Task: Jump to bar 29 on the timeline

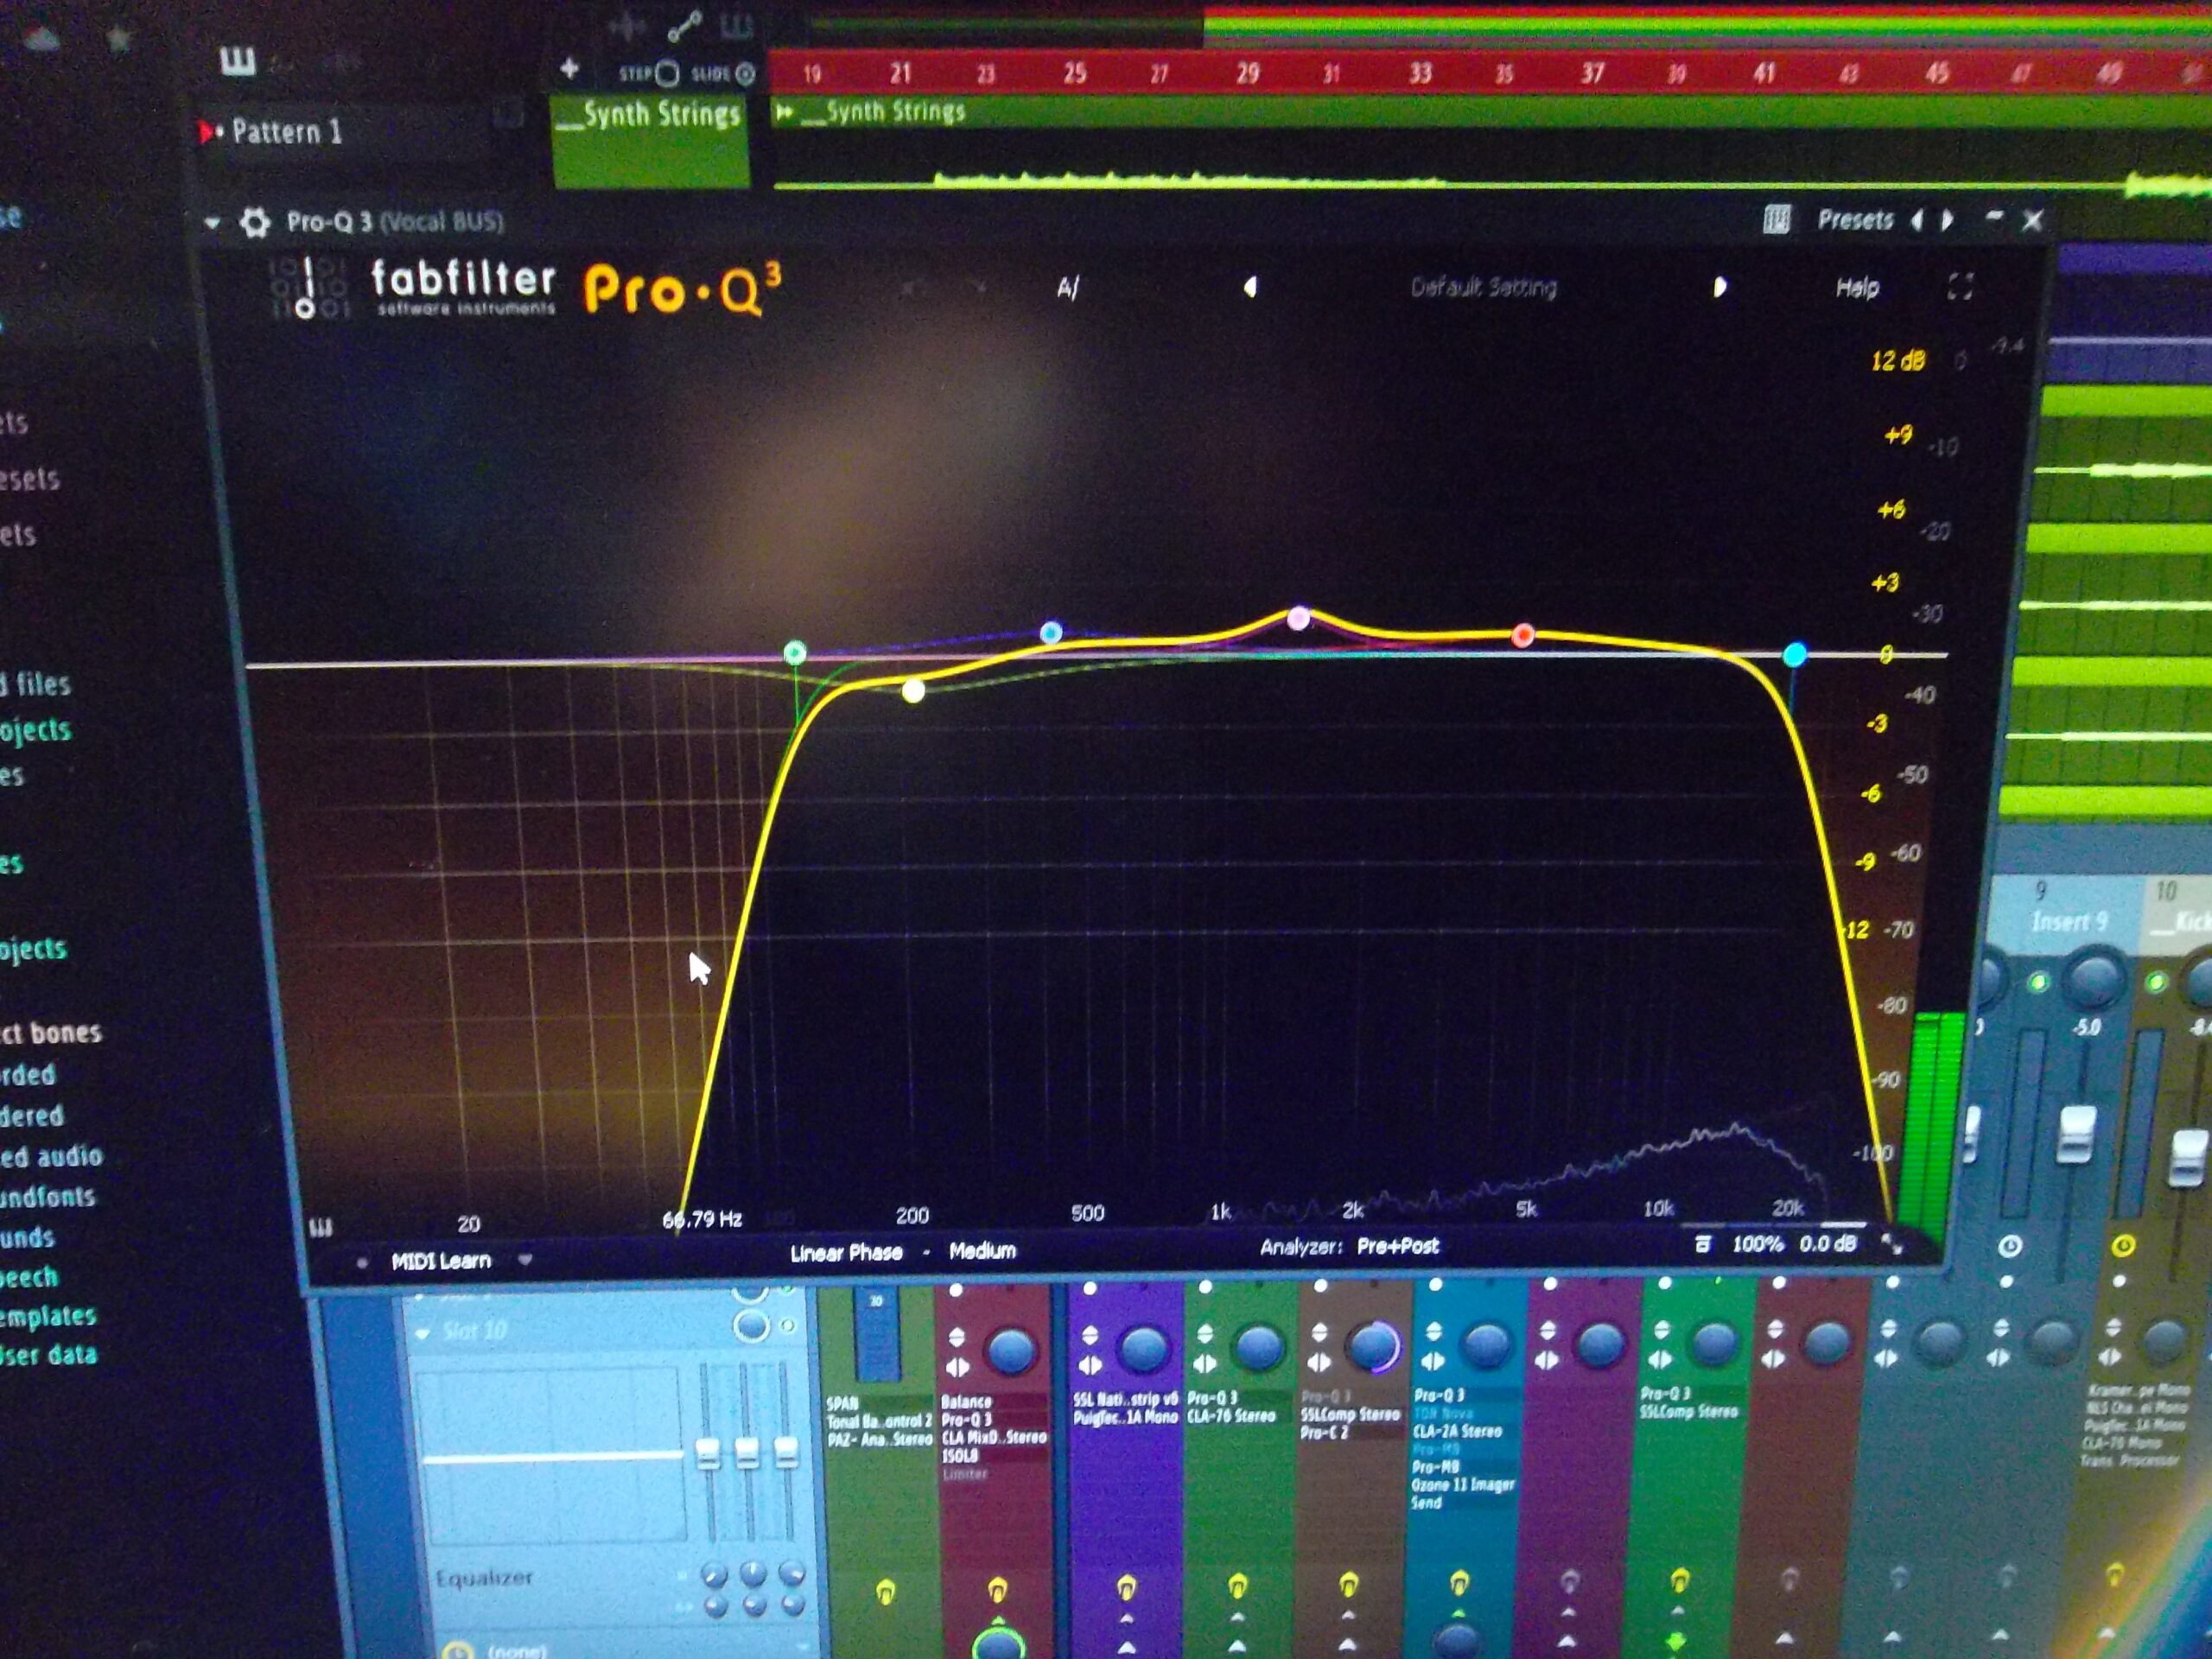Action: pos(1248,73)
